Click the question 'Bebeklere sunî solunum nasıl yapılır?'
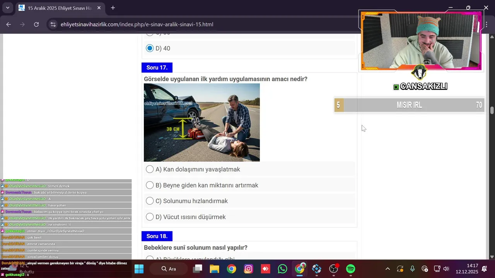The height and width of the screenshot is (278, 495). 196,247
